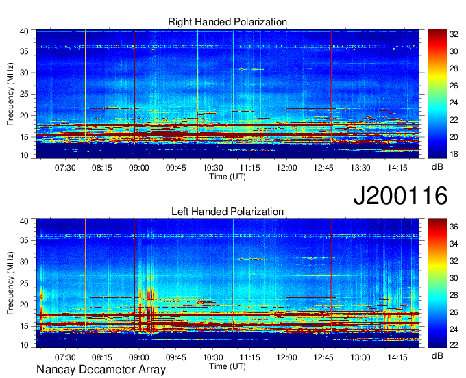Screen dimensions: 466x378
Task: Click the Nancay Decameter Array caption
Action: (x=101, y=370)
